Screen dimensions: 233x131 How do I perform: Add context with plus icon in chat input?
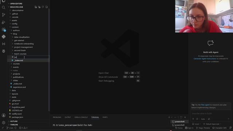coord(193,119)
